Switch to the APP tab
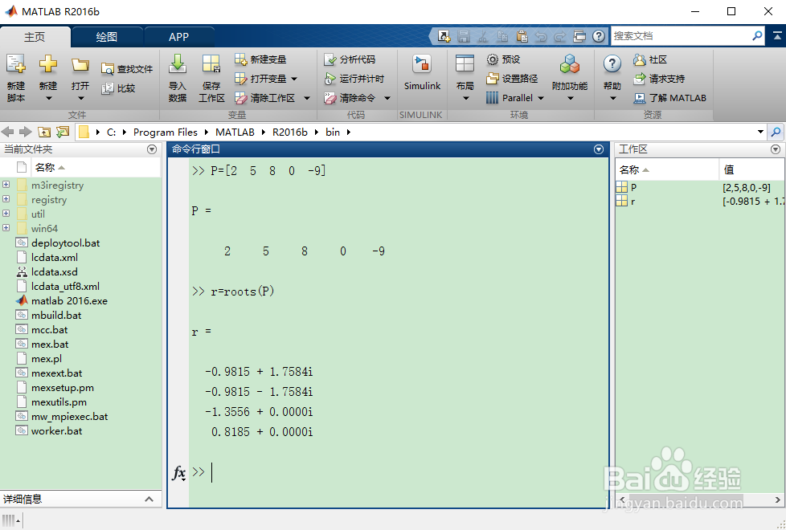786x530 pixels. tap(178, 37)
